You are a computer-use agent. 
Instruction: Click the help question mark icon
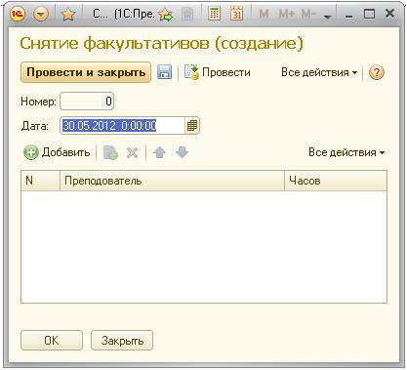(x=377, y=72)
